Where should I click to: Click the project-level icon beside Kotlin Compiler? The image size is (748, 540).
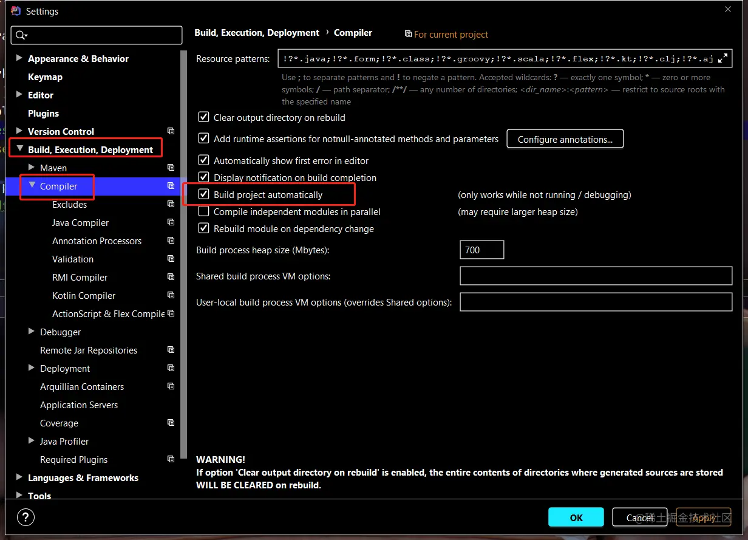[x=171, y=295]
